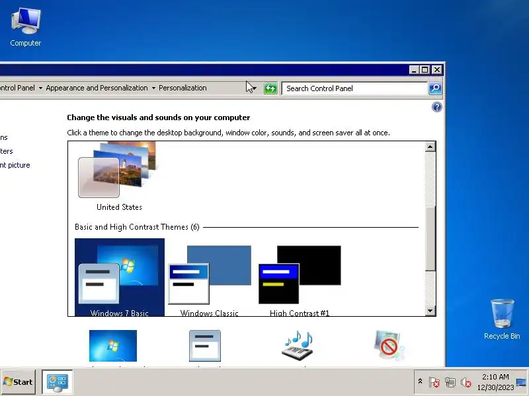Click the Personalization breadcrumb item
The image size is (529, 396).
[x=183, y=88]
